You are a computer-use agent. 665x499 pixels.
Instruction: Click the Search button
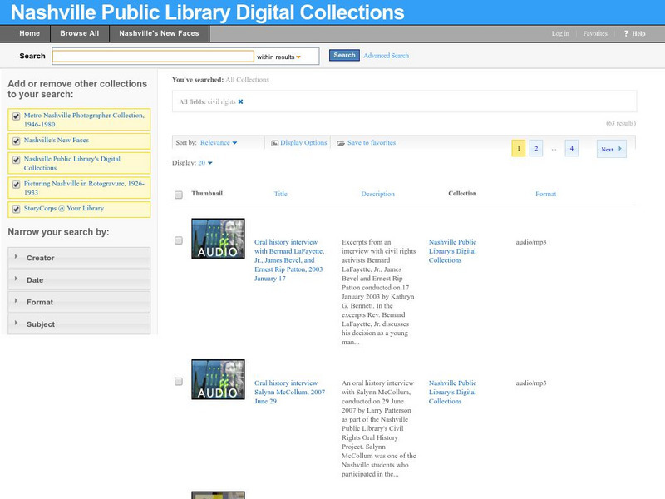(343, 55)
